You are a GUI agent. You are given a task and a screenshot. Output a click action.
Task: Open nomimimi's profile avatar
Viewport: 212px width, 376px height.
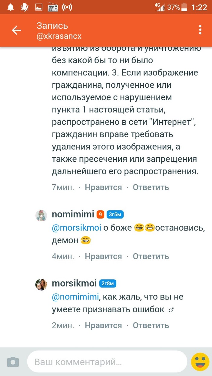[41, 216]
